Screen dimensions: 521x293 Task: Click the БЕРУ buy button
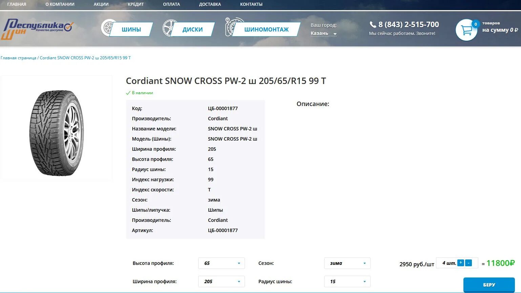[x=489, y=285]
